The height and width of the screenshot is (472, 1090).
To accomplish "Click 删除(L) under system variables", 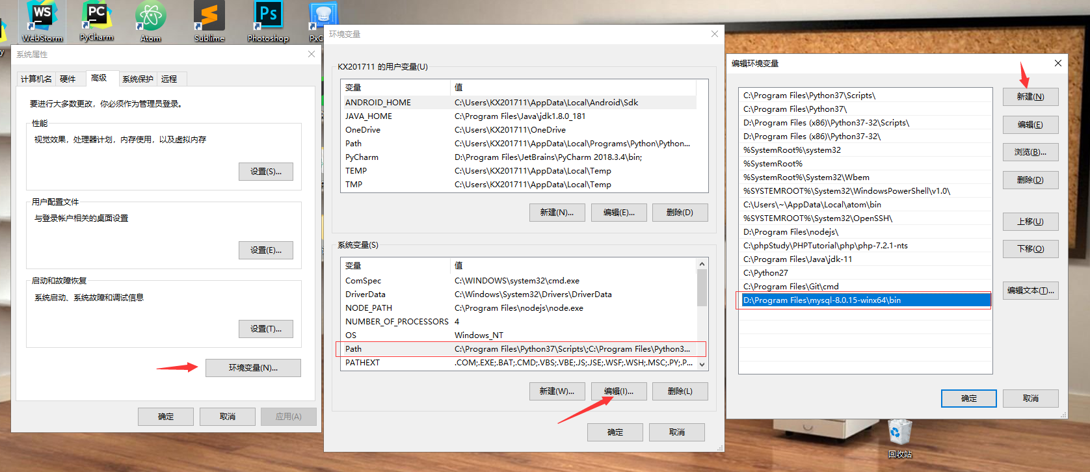I will pyautogui.click(x=680, y=391).
